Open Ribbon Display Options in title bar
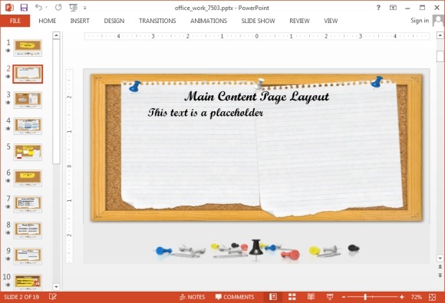Screen dimensions: 445x303 click(x=393, y=8)
